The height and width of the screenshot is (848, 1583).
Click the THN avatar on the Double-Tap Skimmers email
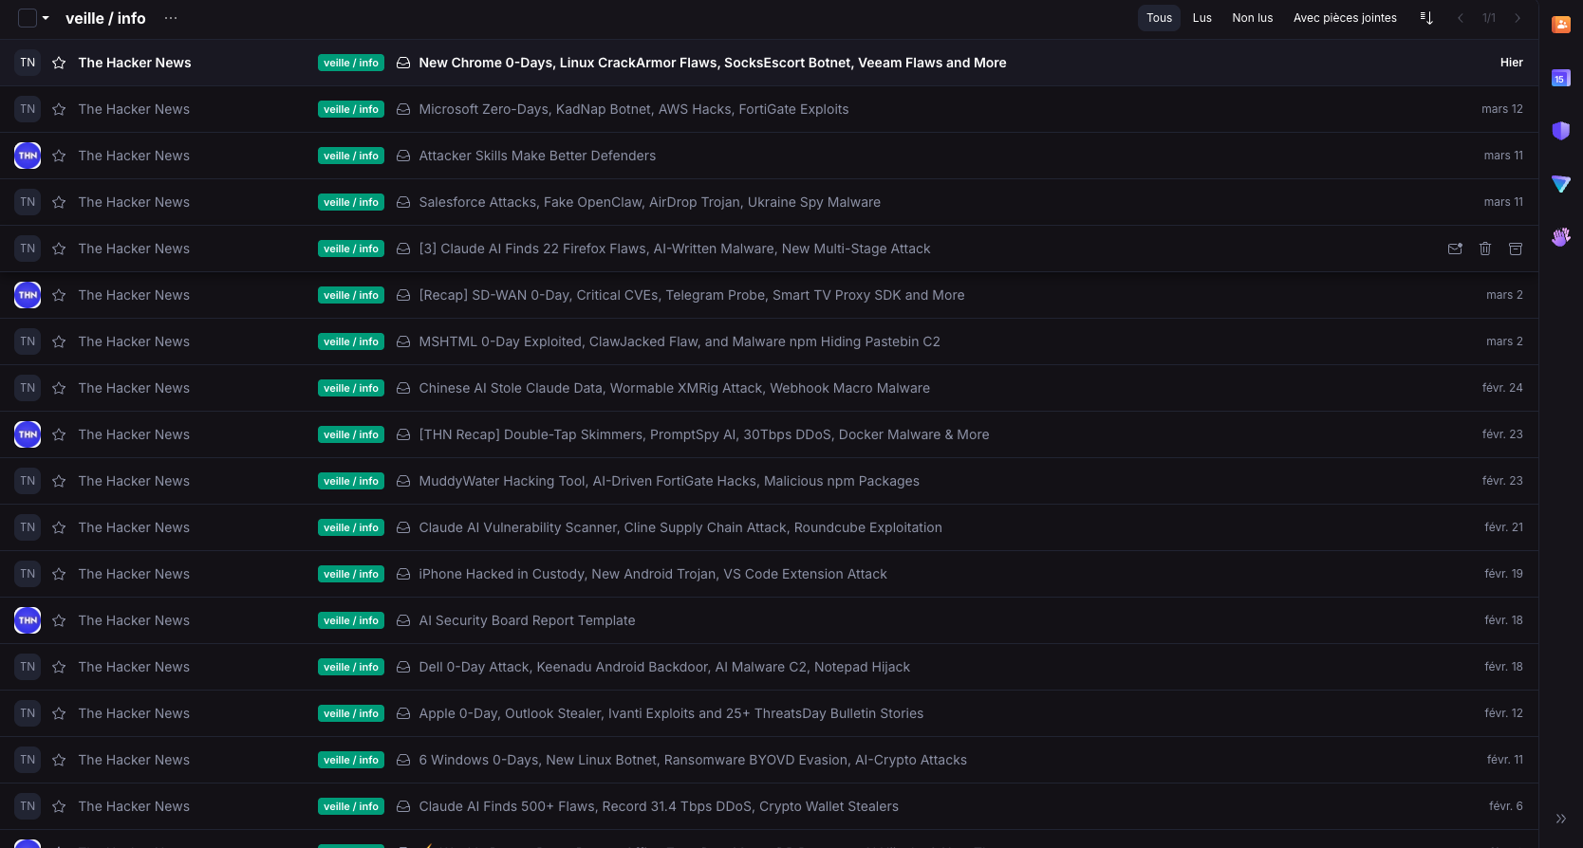point(28,434)
